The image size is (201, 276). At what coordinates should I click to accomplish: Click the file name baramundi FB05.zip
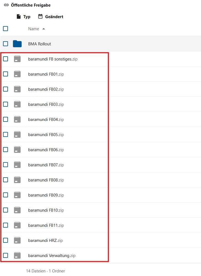(x=46, y=135)
